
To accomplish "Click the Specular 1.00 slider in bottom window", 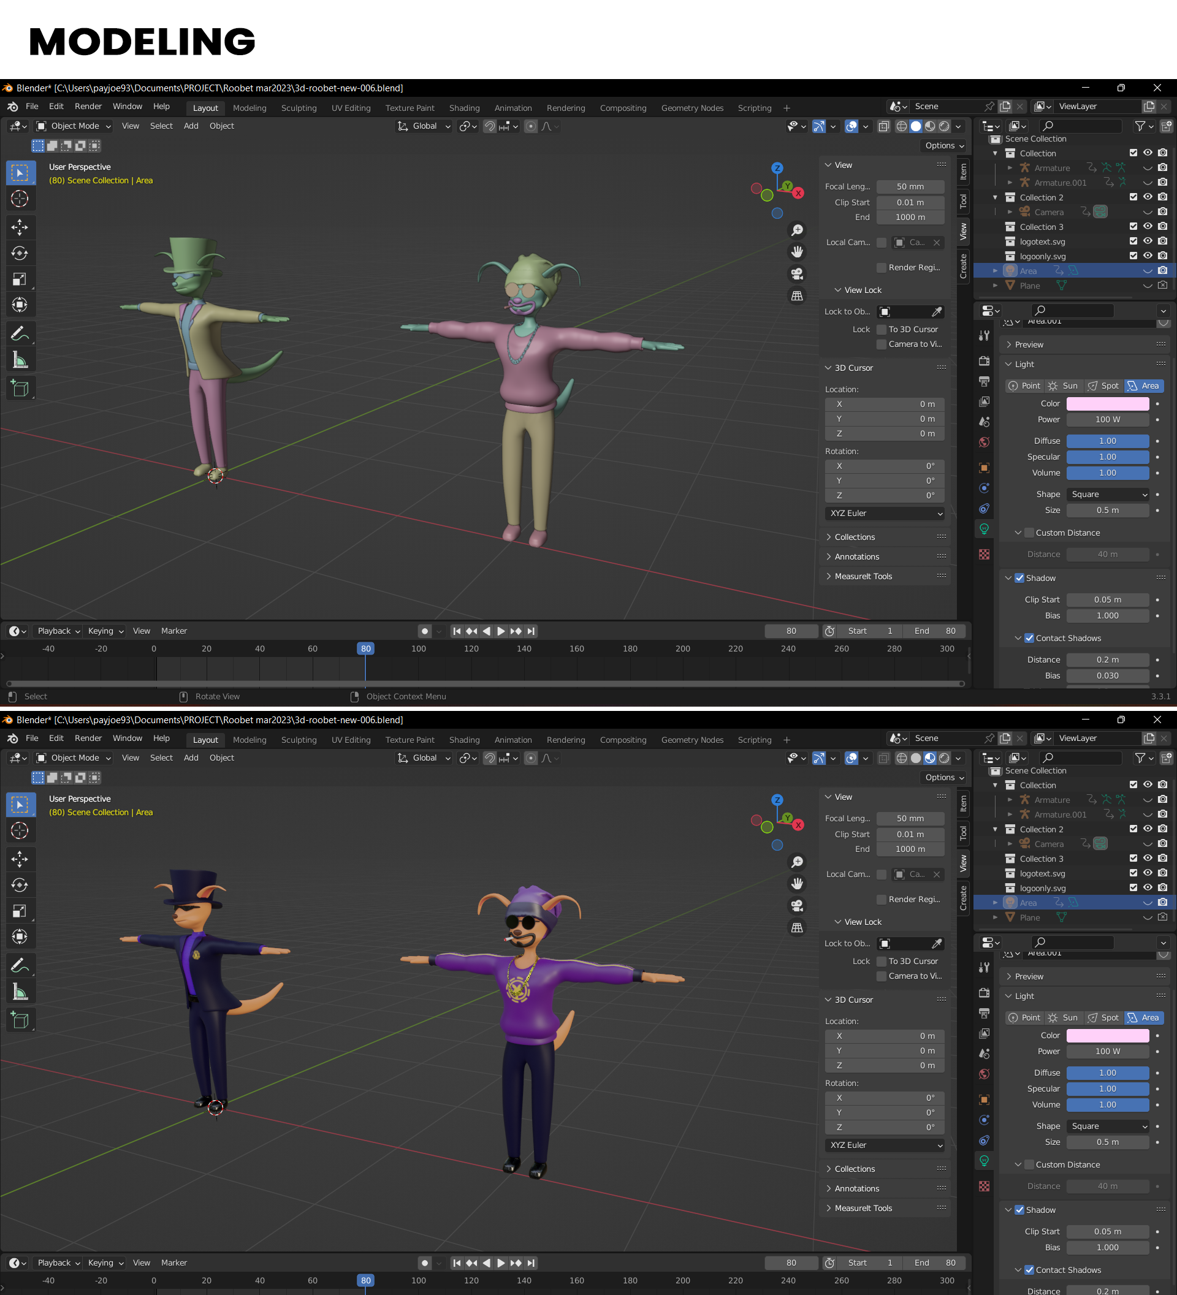I will 1108,1090.
